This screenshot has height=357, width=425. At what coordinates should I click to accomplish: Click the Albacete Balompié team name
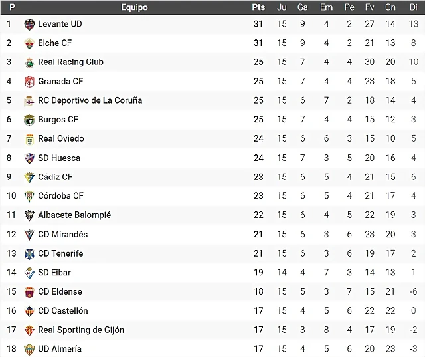[x=74, y=215]
